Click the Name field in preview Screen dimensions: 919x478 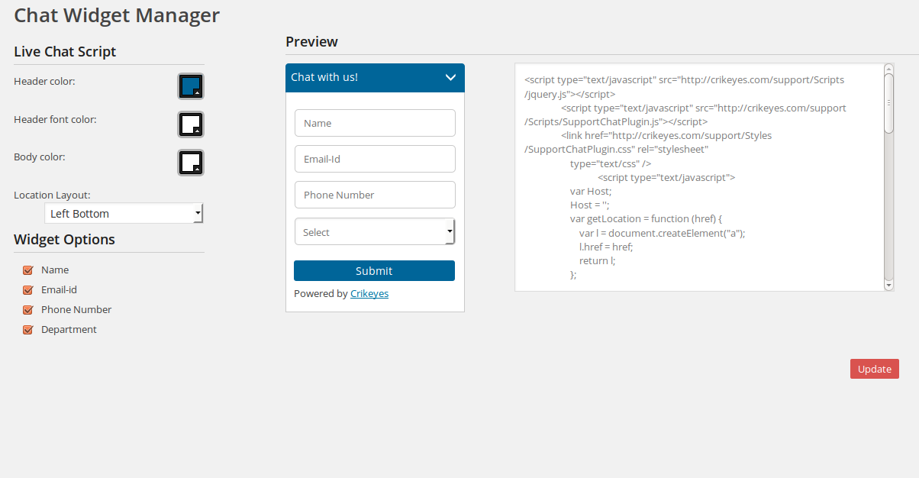[375, 123]
